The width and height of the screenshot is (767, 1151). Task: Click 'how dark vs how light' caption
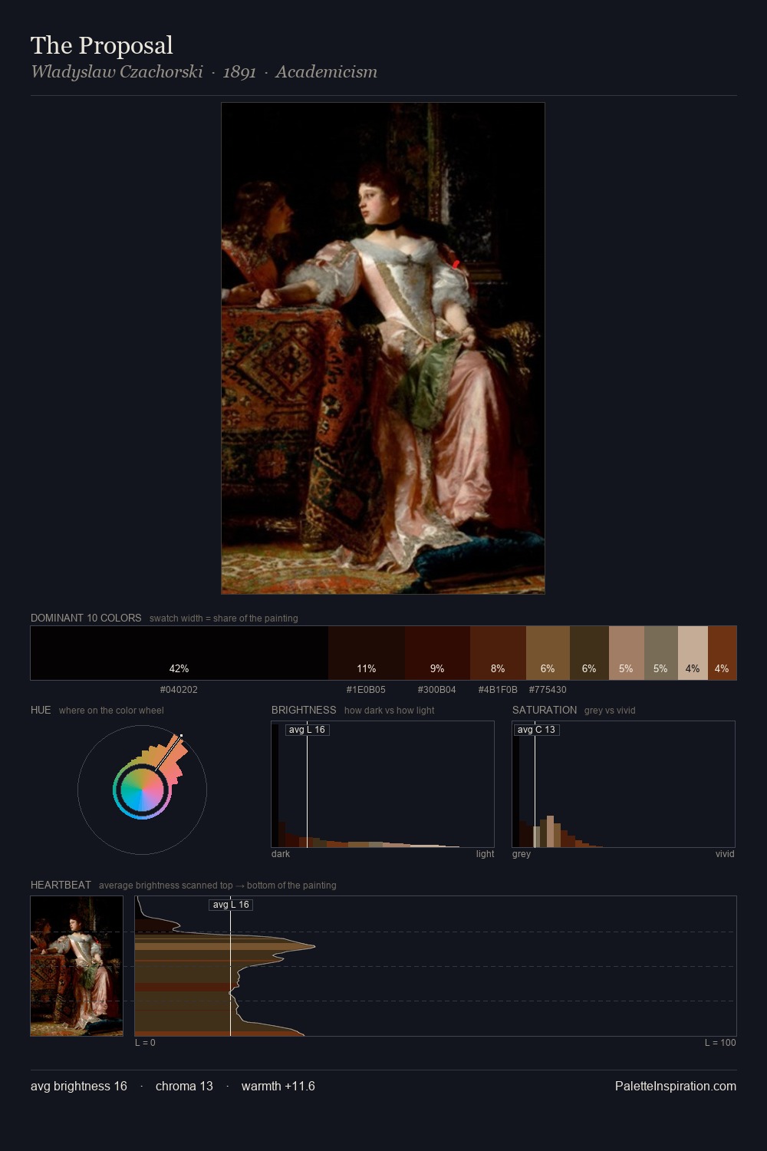tap(389, 711)
